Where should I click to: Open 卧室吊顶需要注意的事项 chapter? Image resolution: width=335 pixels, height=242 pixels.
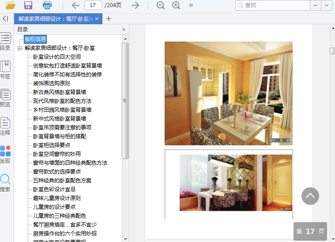[x=62, y=128]
